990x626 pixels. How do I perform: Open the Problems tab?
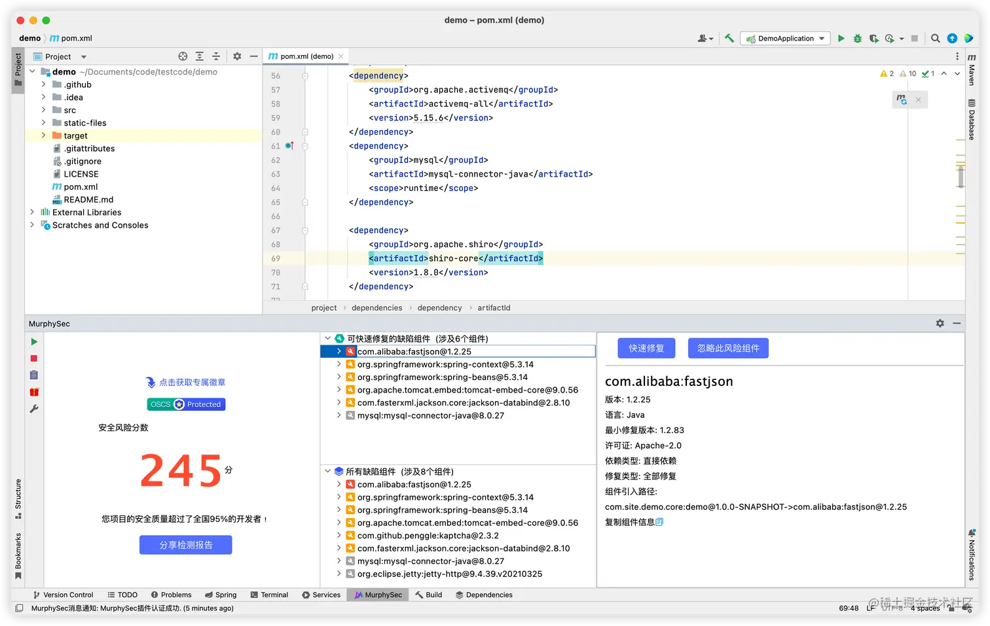[171, 595]
